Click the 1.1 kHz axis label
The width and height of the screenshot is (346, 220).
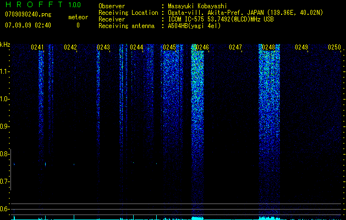tap(4, 71)
